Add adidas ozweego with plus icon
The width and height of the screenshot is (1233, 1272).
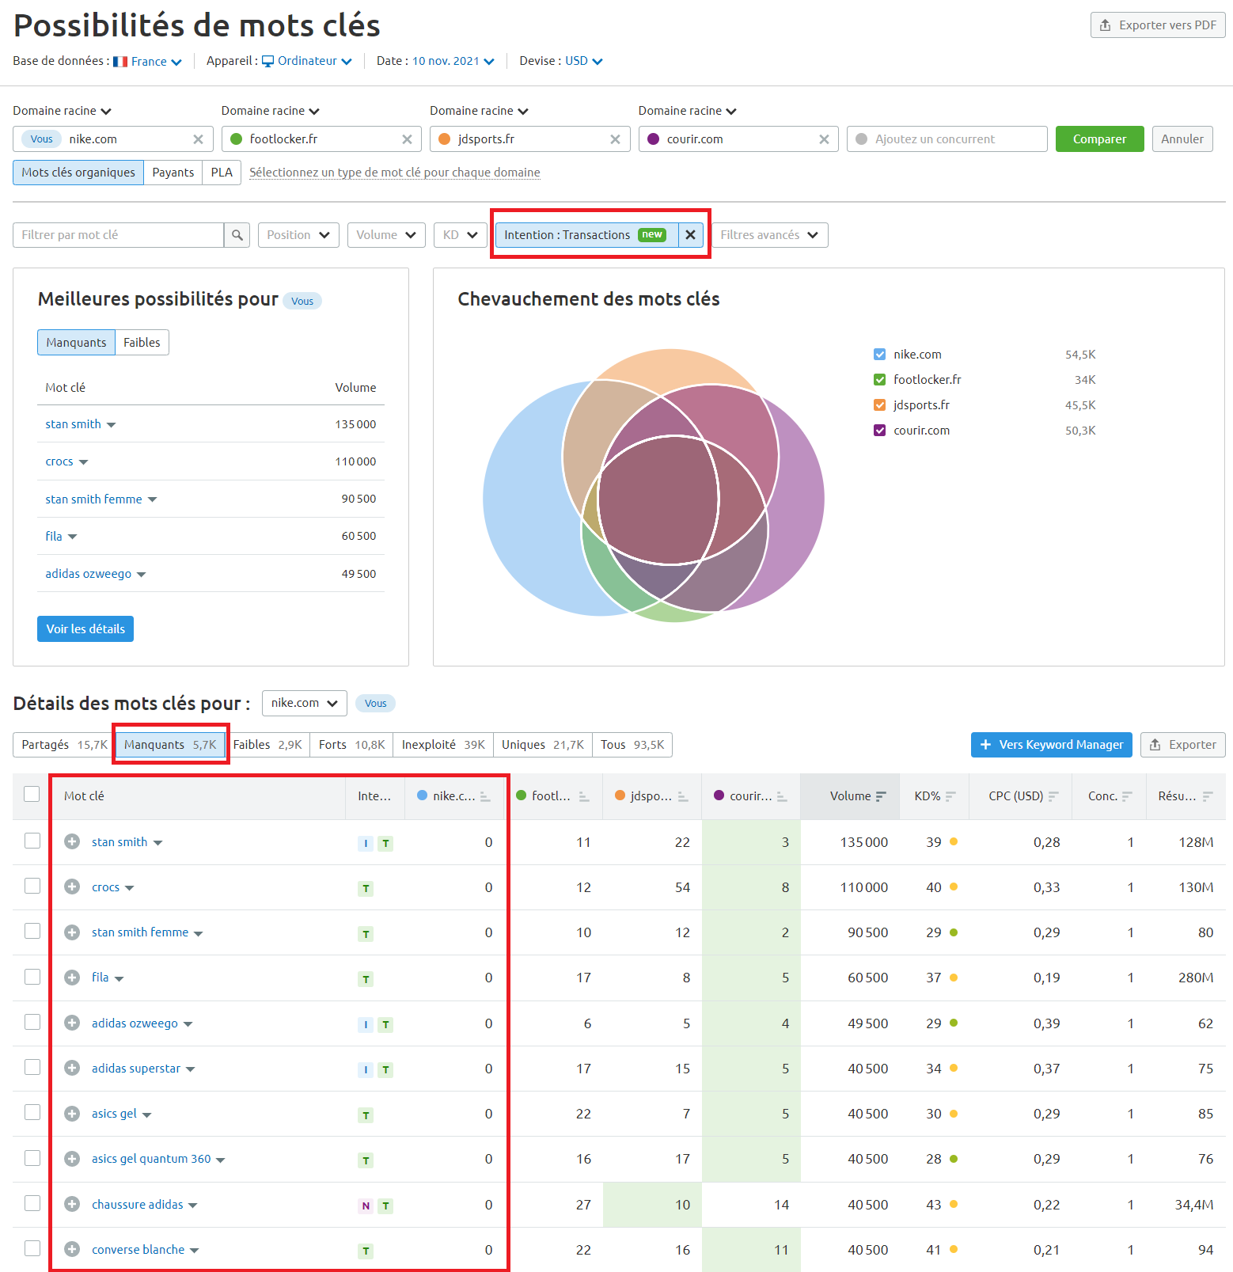coord(72,1023)
